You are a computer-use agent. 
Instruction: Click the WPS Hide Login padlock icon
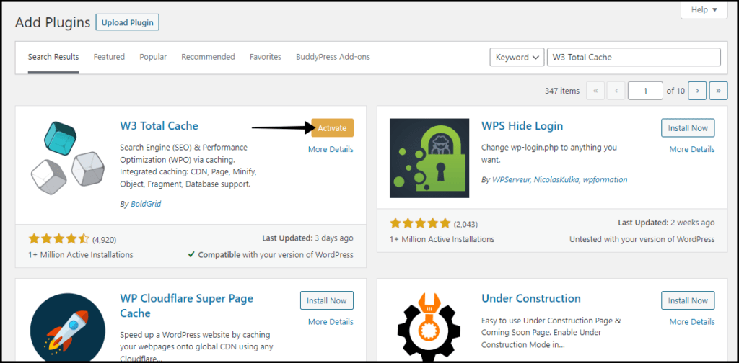point(429,158)
